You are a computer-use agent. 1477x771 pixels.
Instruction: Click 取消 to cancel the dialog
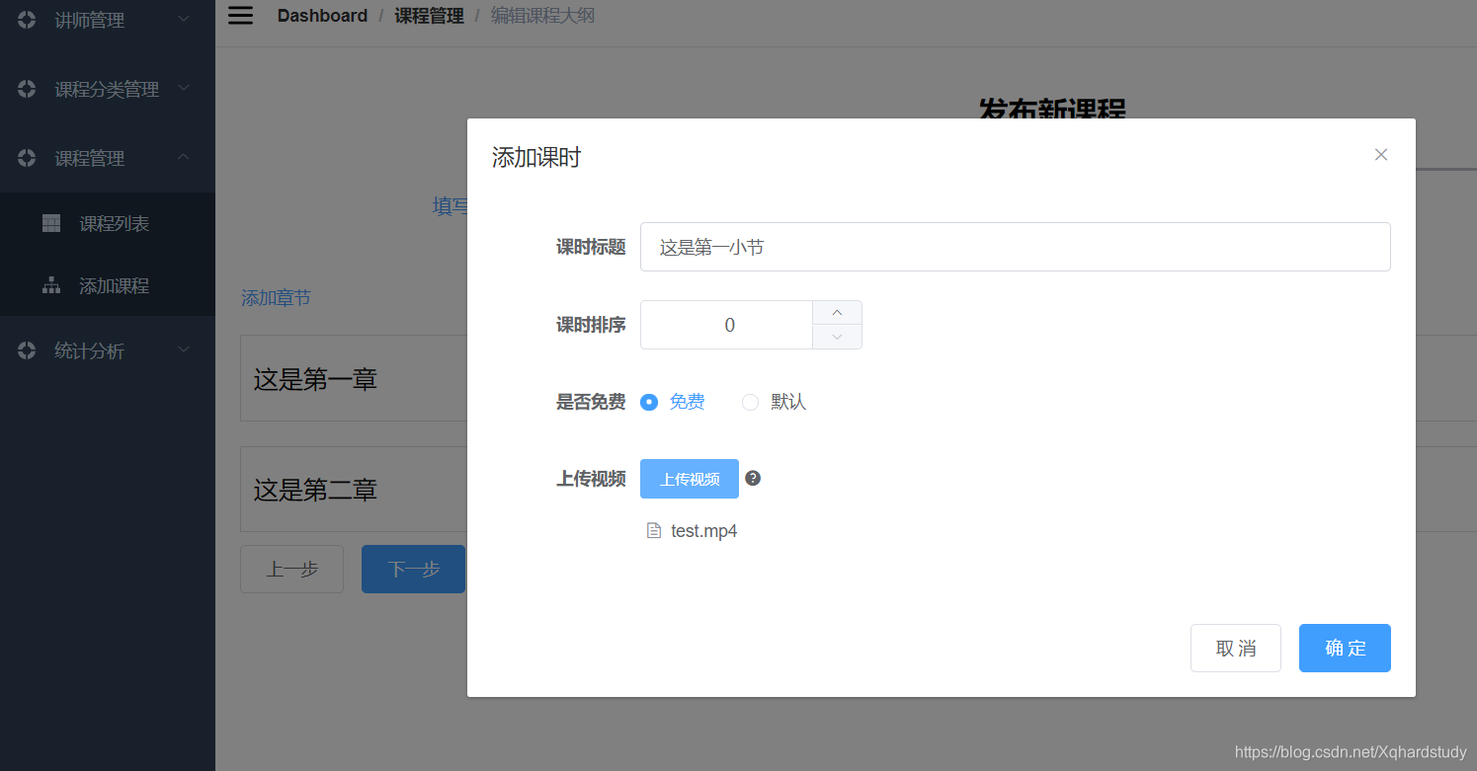tap(1236, 648)
